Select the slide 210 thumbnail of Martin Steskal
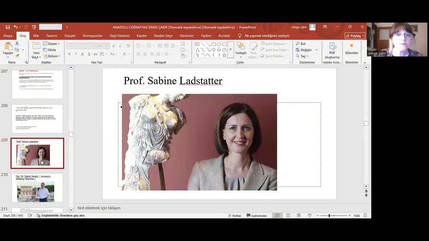The width and height of the screenshot is (429, 241). point(37,188)
